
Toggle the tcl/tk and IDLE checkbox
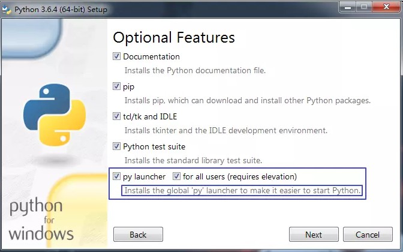pyautogui.click(x=116, y=116)
